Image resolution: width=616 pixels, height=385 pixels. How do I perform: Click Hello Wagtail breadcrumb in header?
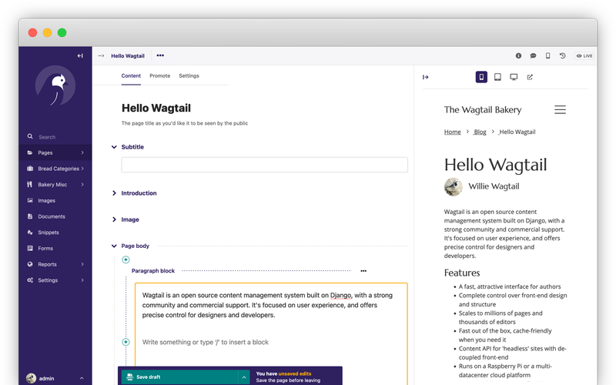[128, 55]
